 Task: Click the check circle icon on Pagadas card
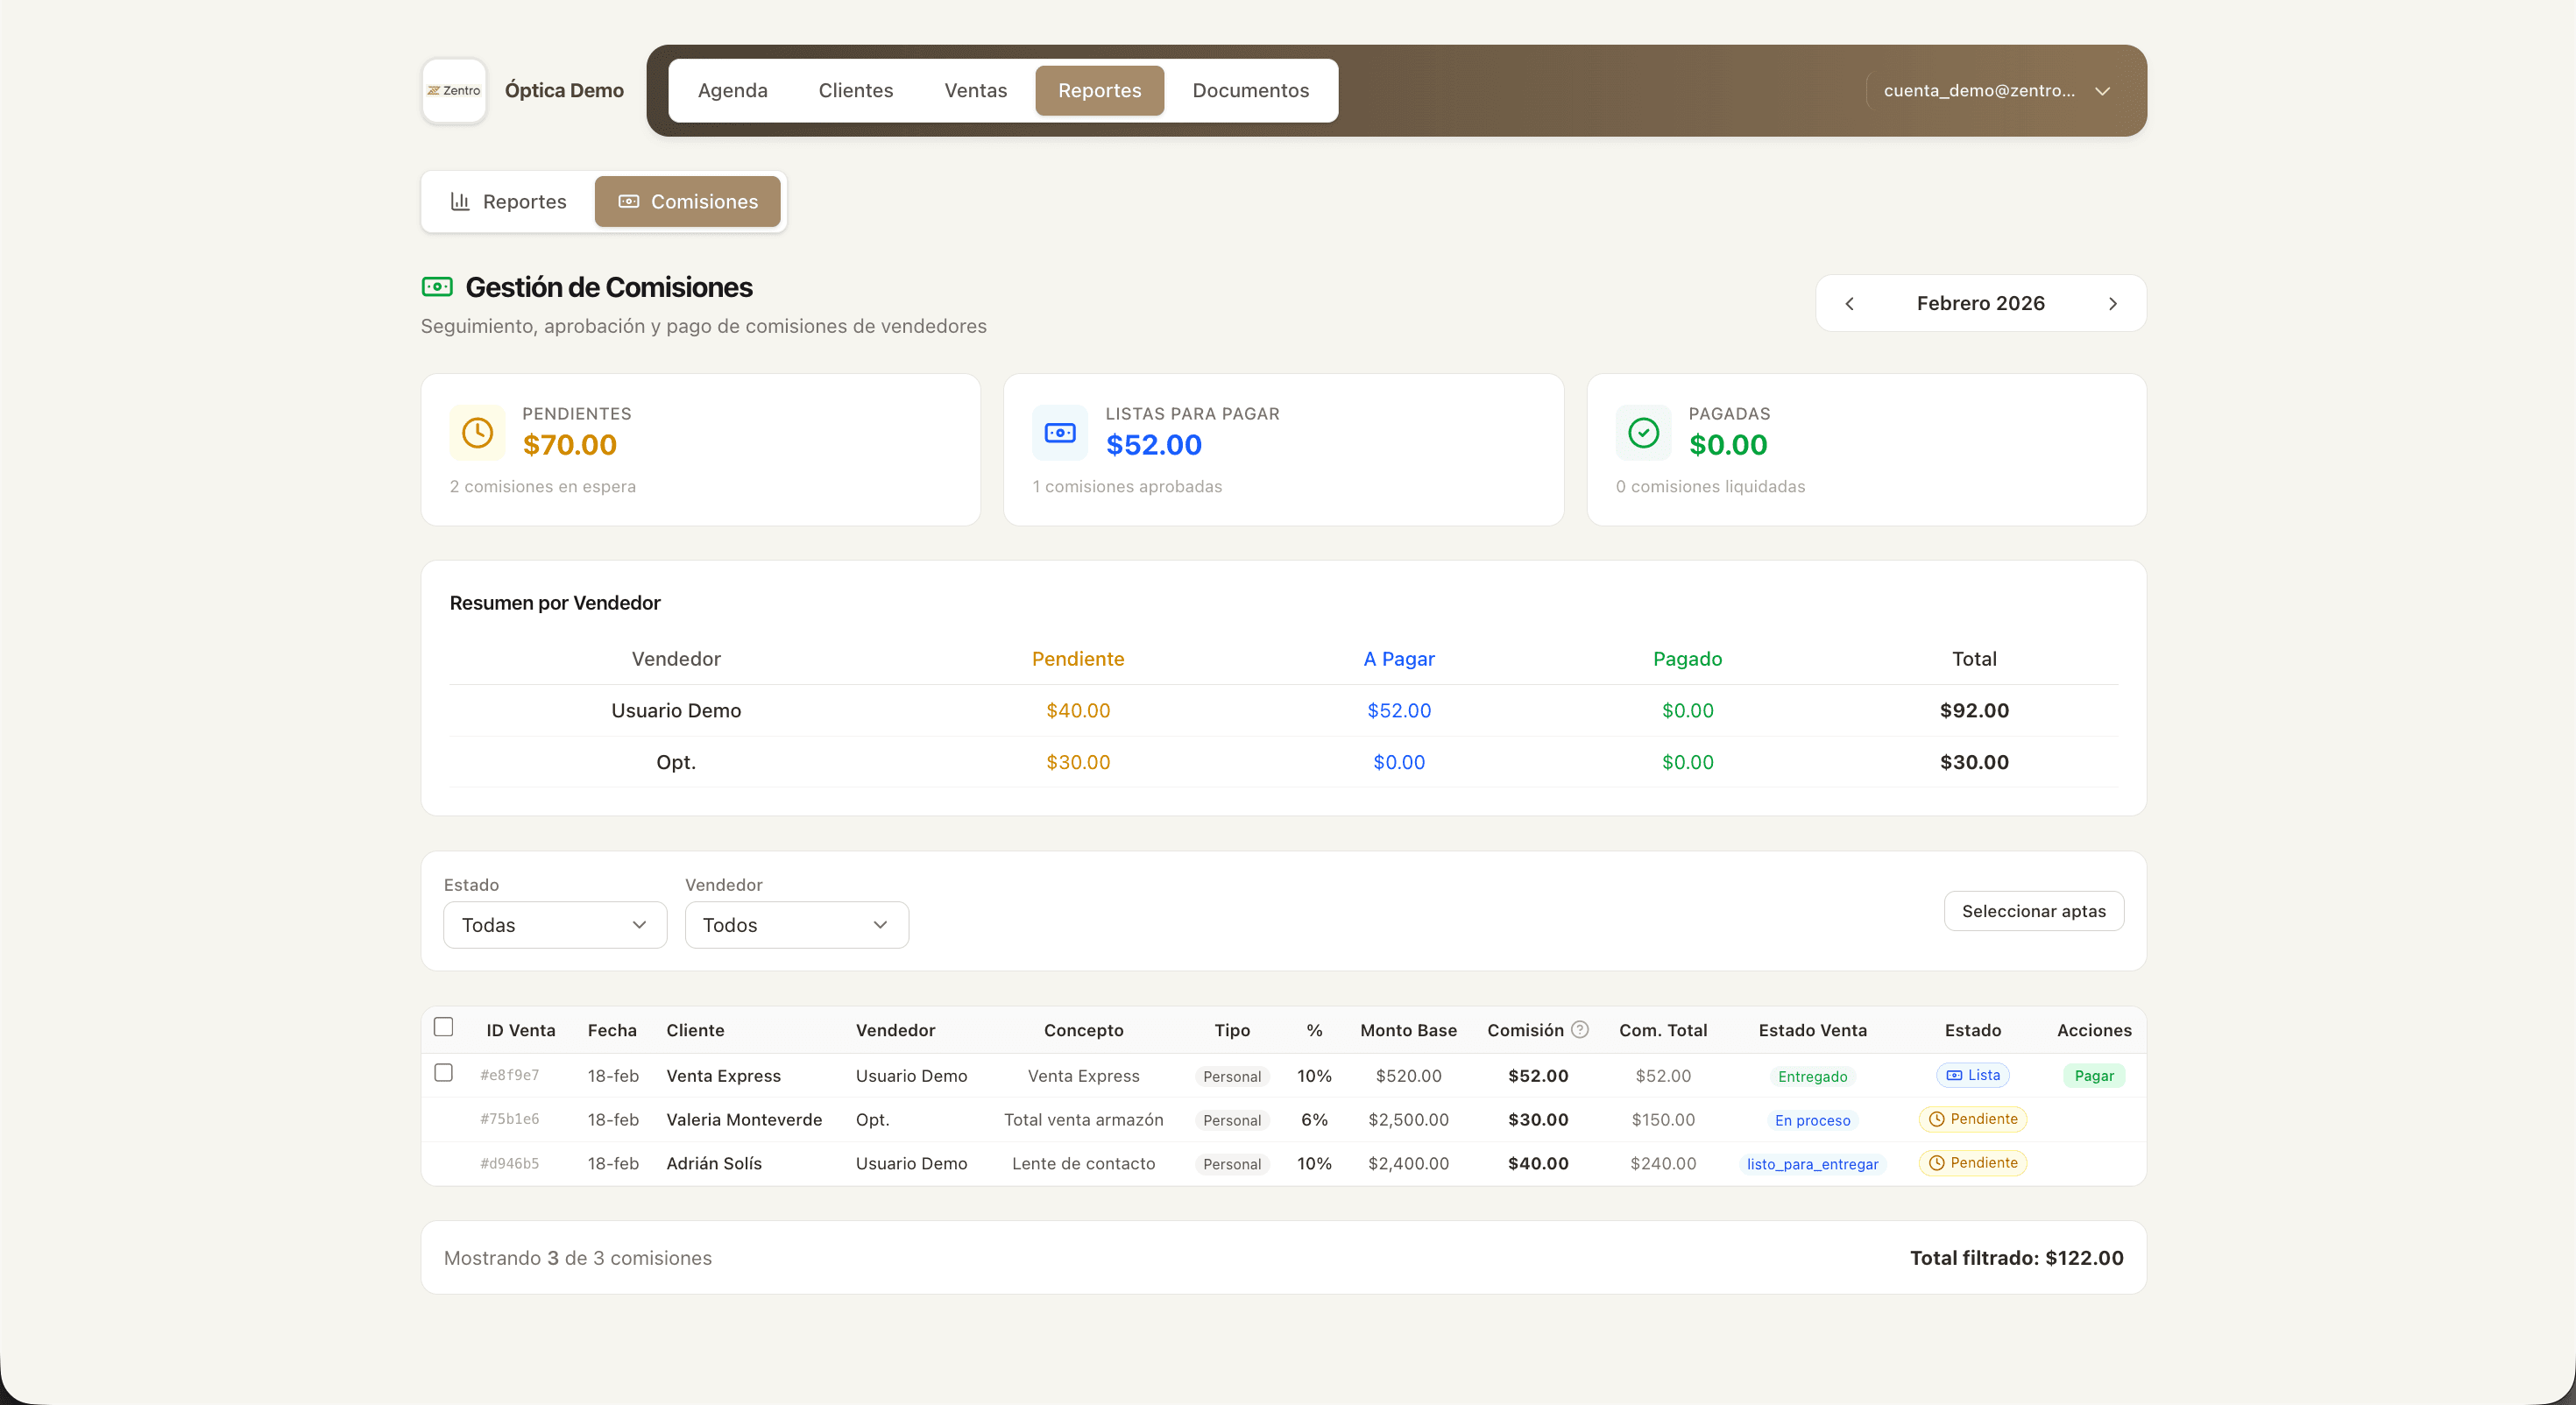point(1642,433)
